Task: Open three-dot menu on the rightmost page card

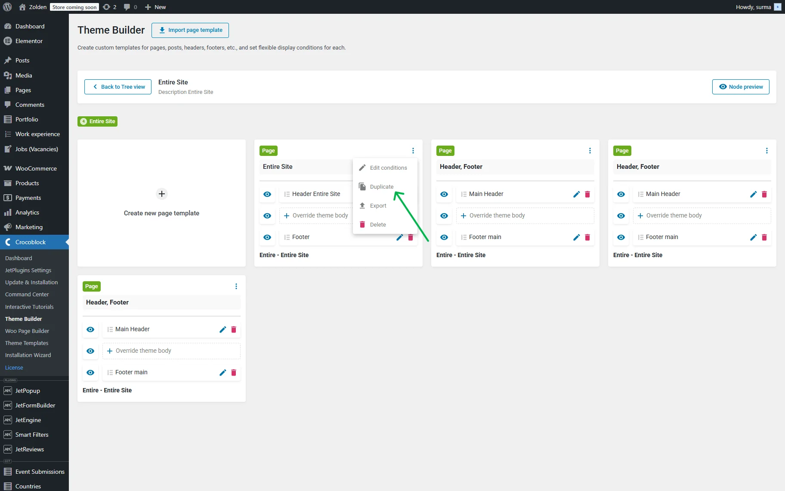Action: click(766, 151)
